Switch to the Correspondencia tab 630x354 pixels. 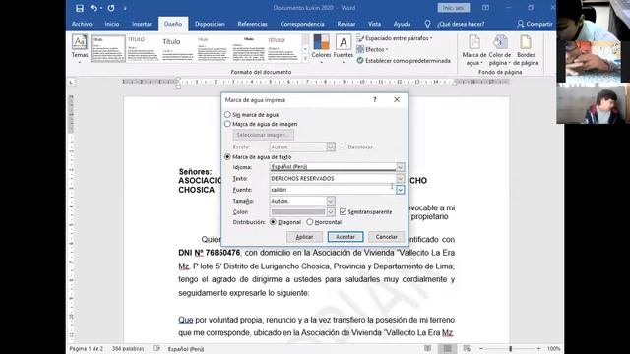302,24
